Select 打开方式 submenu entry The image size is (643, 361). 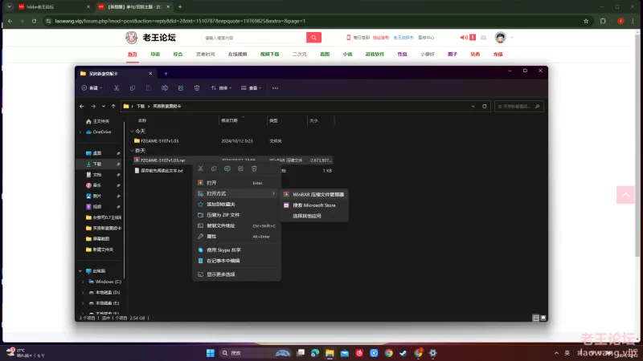pyautogui.click(x=236, y=193)
